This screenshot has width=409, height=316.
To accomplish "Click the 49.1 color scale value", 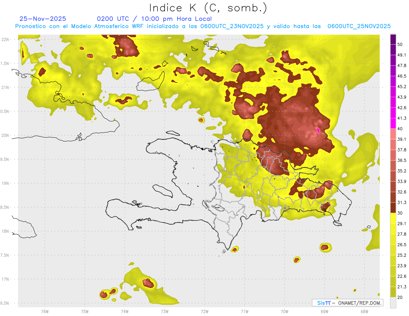I will (402, 55).
